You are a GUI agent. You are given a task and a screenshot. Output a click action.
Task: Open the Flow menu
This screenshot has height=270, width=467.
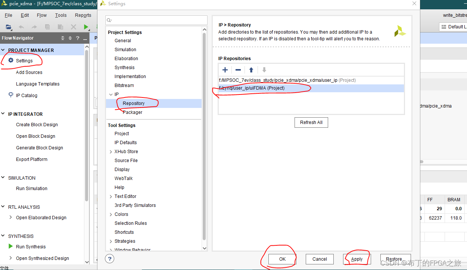coord(42,15)
